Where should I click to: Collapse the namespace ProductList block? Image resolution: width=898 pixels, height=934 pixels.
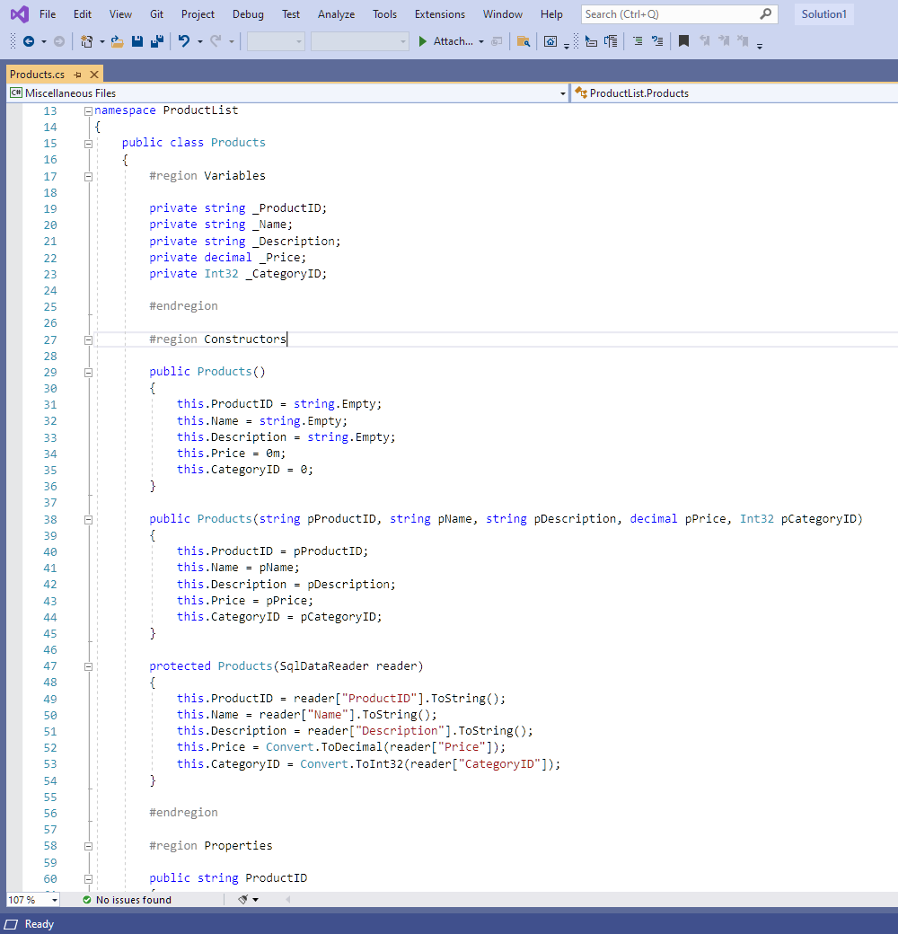pyautogui.click(x=88, y=110)
